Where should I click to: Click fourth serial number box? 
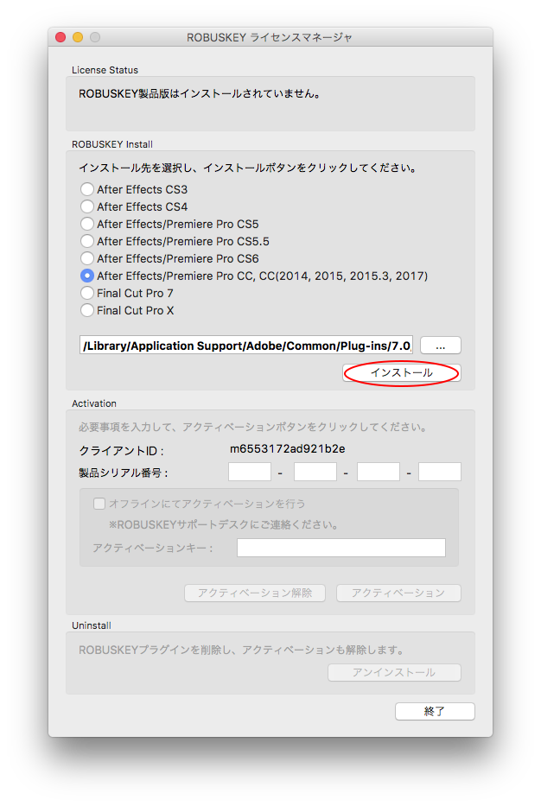pos(440,472)
